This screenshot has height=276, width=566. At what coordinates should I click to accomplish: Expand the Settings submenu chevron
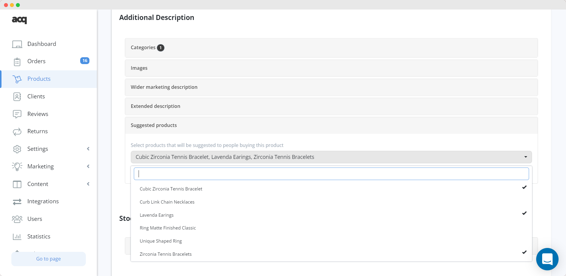pos(88,149)
